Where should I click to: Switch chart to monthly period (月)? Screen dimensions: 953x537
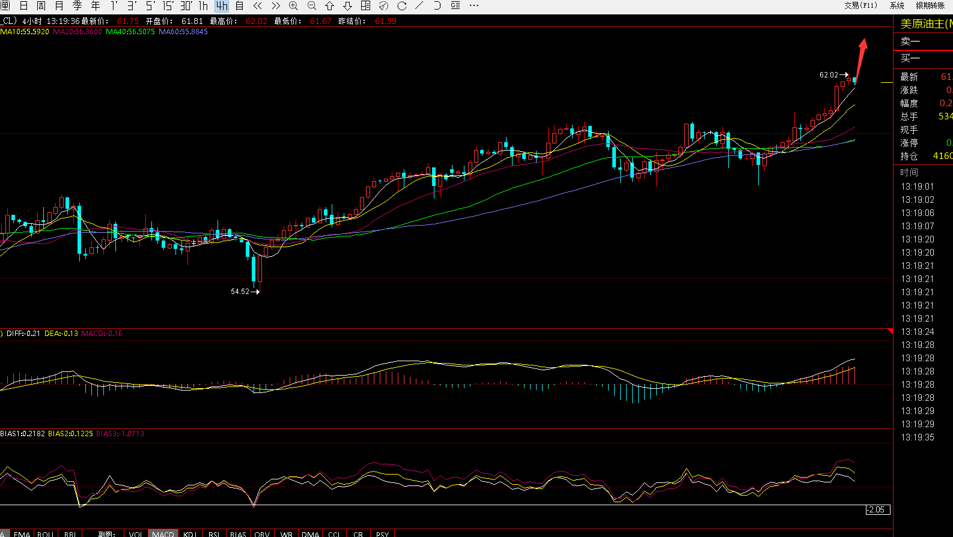coord(59,5)
